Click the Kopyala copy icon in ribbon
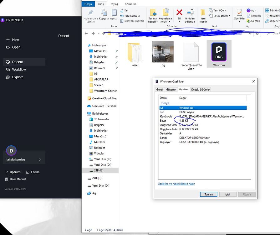The height and width of the screenshot is (235, 280). pyautogui.click(x=104, y=13)
